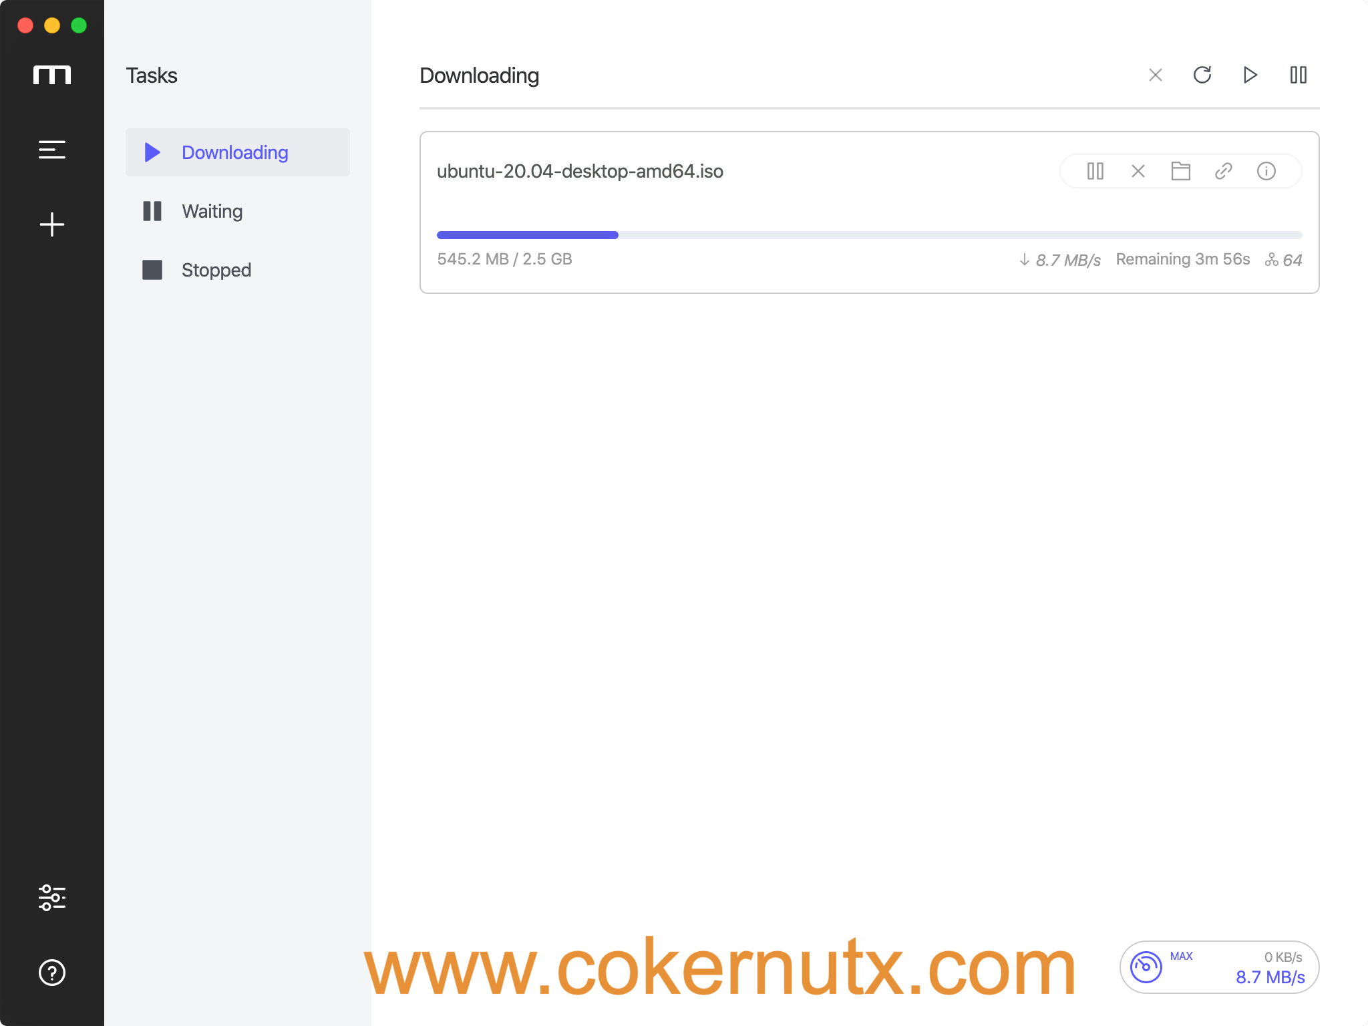Add a new download task
The width and height of the screenshot is (1368, 1026).
[x=51, y=223]
